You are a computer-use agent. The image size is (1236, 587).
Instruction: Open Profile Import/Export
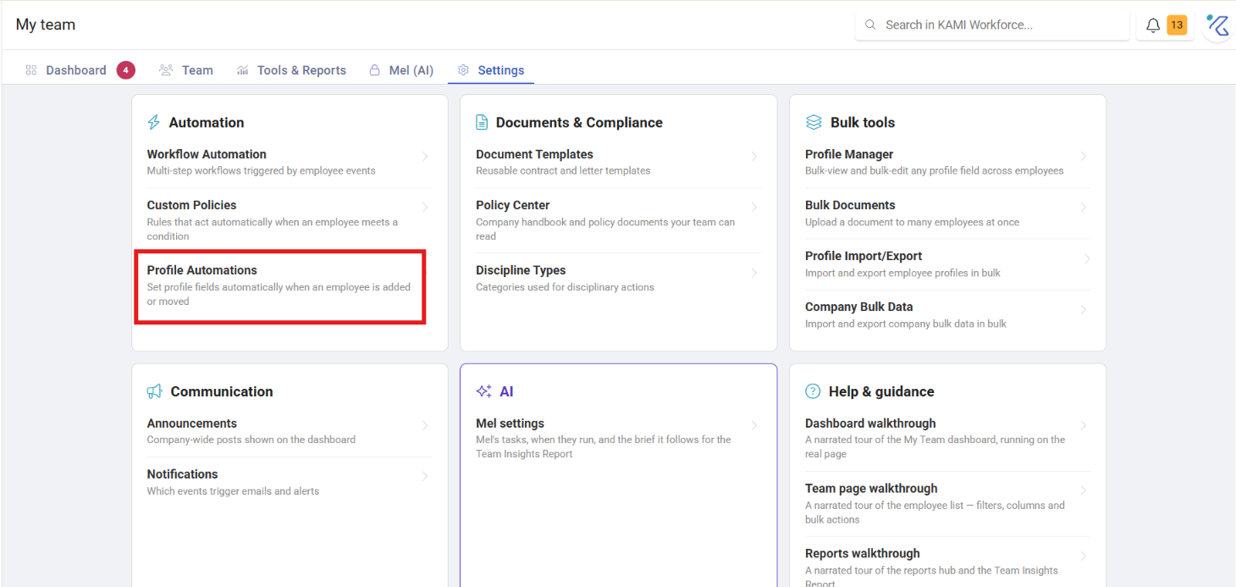[947, 263]
